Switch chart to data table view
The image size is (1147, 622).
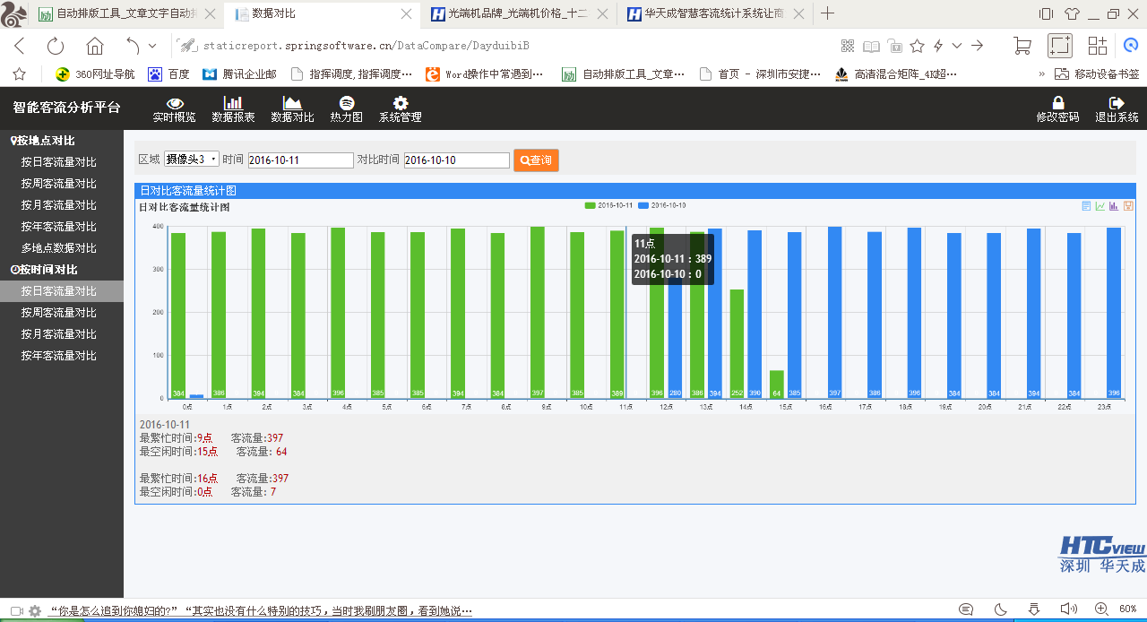point(1086,205)
